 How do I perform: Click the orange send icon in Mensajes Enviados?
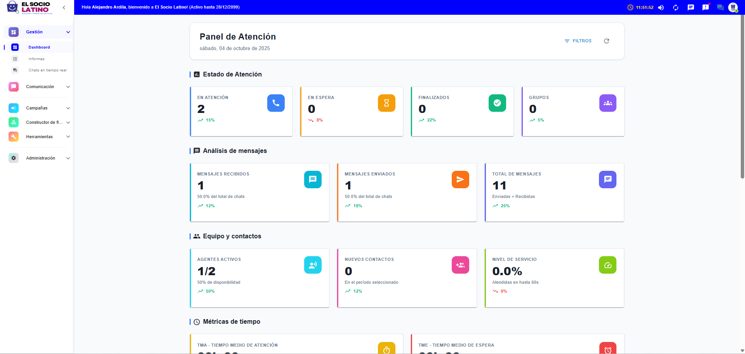click(460, 180)
